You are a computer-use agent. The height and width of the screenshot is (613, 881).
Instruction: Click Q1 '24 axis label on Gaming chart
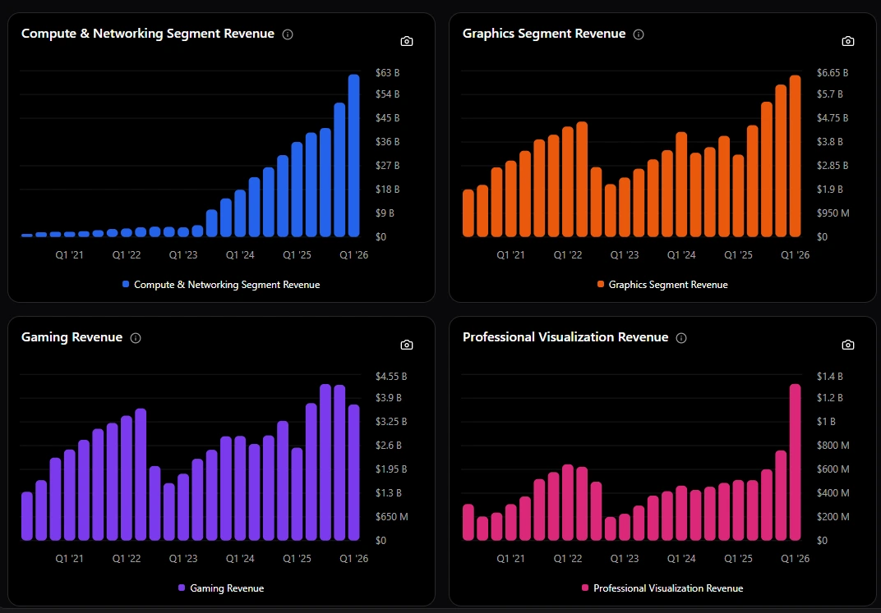tap(240, 559)
